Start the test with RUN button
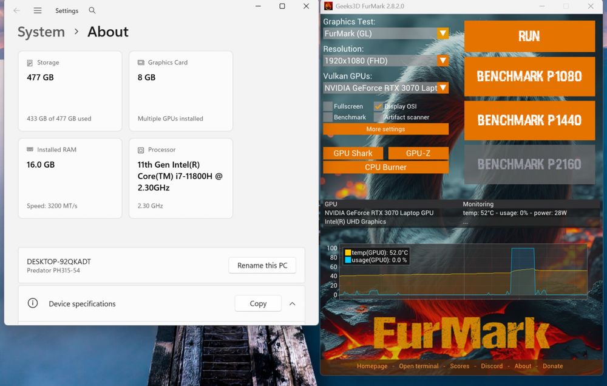The image size is (607, 386). click(529, 36)
